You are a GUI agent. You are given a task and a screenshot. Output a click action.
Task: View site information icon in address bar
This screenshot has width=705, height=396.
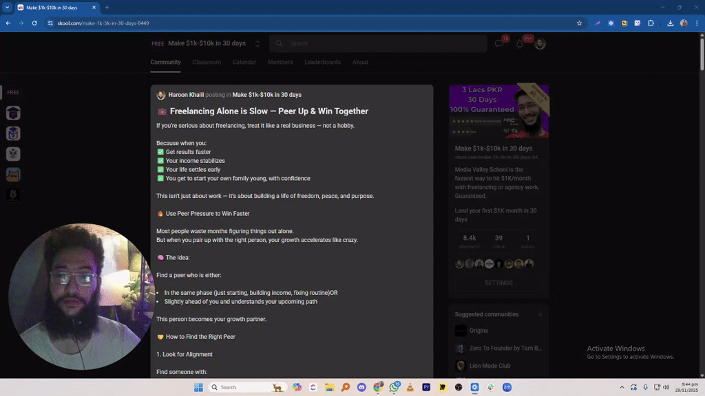50,23
